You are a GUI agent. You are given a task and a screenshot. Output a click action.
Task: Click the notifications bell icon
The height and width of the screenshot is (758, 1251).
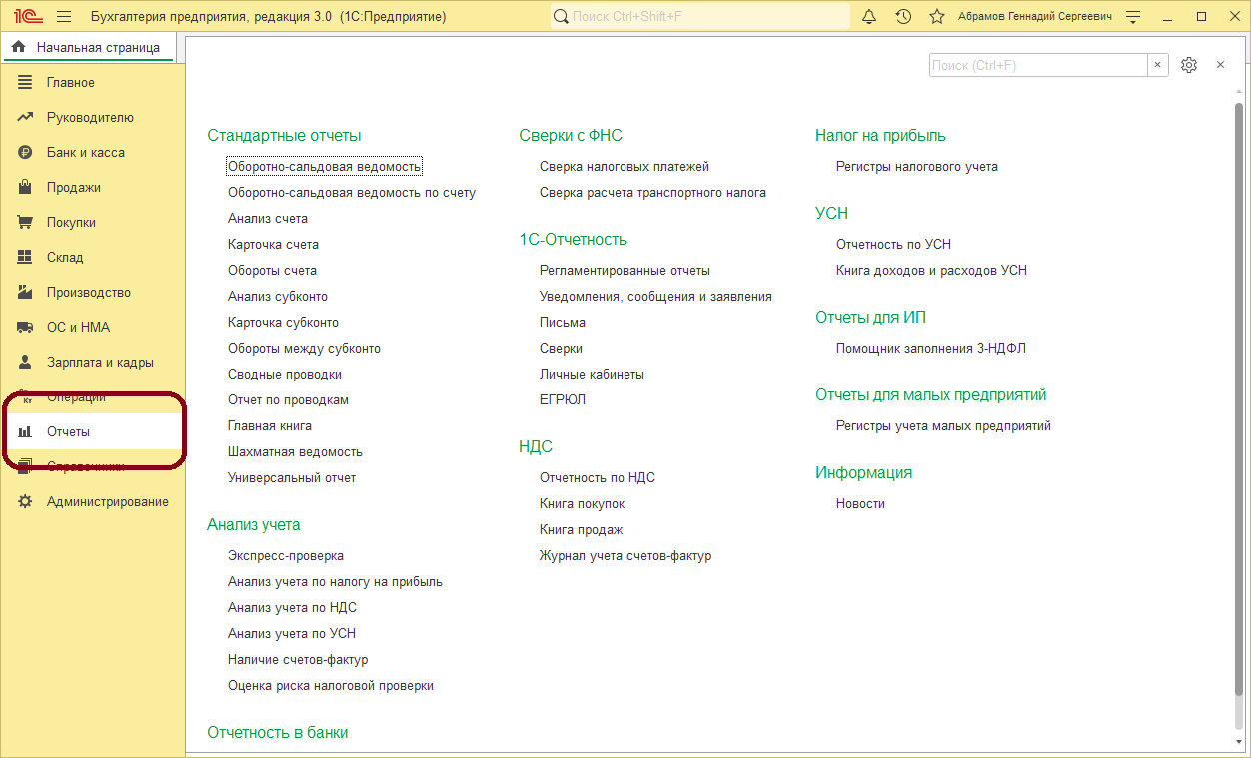pos(869,17)
